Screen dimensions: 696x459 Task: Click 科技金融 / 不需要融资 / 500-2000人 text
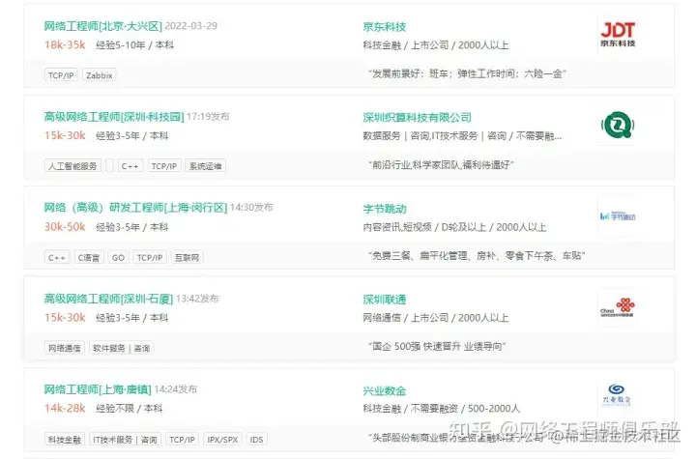441,409
